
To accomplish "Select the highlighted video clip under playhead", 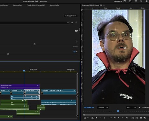I will point(32,92).
